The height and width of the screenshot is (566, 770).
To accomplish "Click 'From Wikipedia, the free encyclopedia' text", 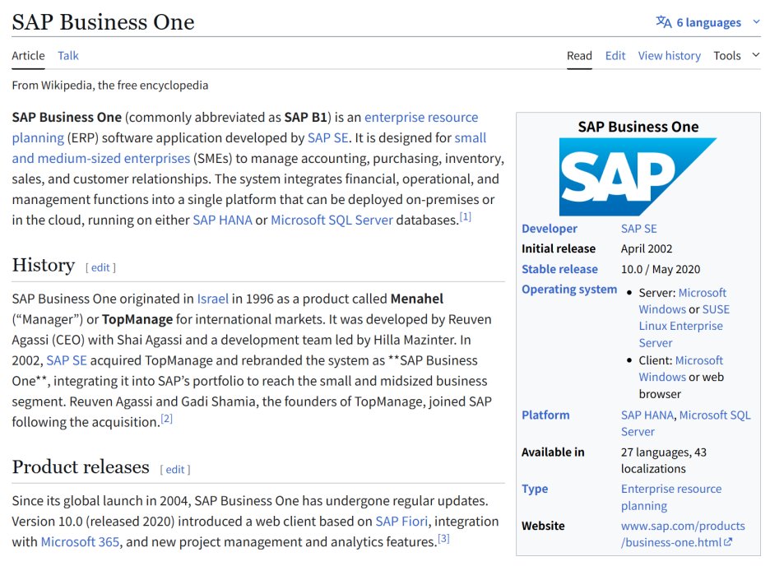I will 110,86.
